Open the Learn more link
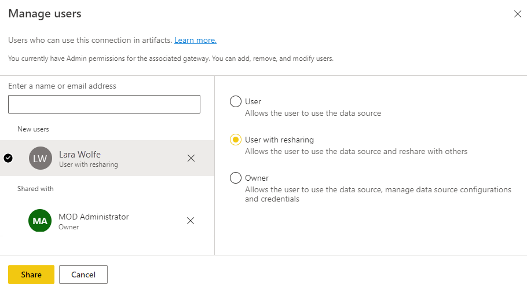527x289 pixels. (195, 41)
